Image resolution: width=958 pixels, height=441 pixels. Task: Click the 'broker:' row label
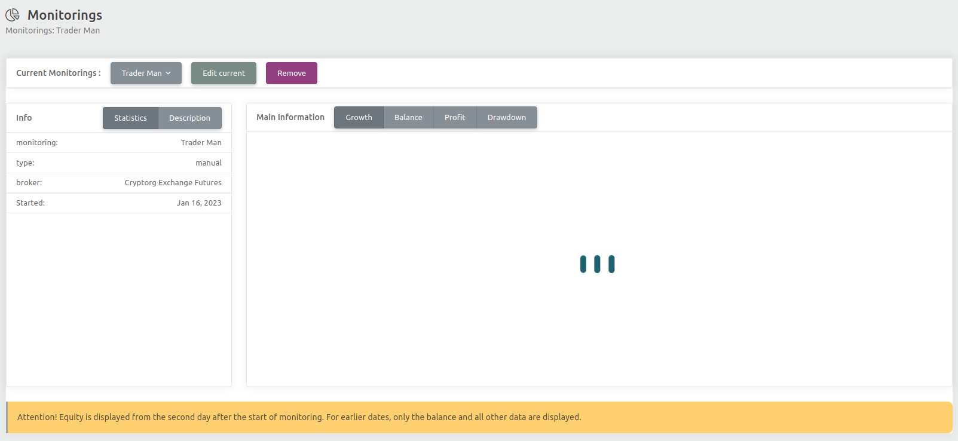click(x=29, y=182)
